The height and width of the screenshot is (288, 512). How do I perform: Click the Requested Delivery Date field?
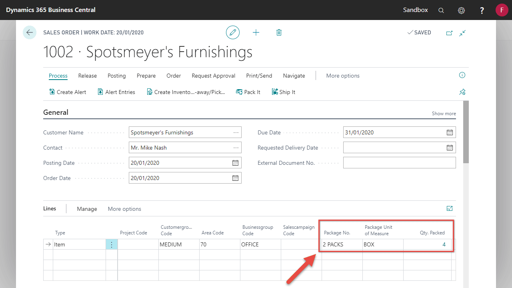(400, 148)
